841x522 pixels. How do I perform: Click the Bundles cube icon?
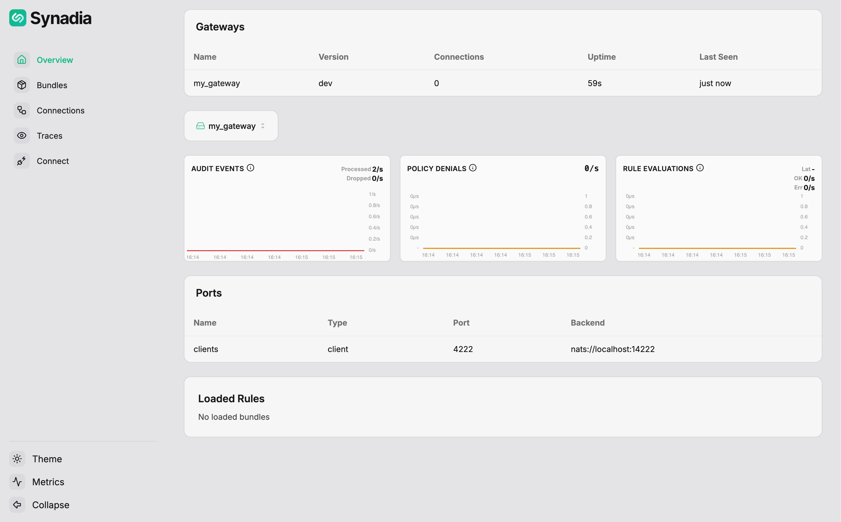(22, 85)
